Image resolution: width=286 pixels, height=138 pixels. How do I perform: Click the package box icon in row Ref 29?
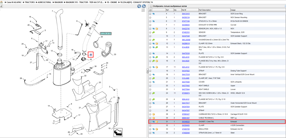pyautogui.click(x=154, y=114)
